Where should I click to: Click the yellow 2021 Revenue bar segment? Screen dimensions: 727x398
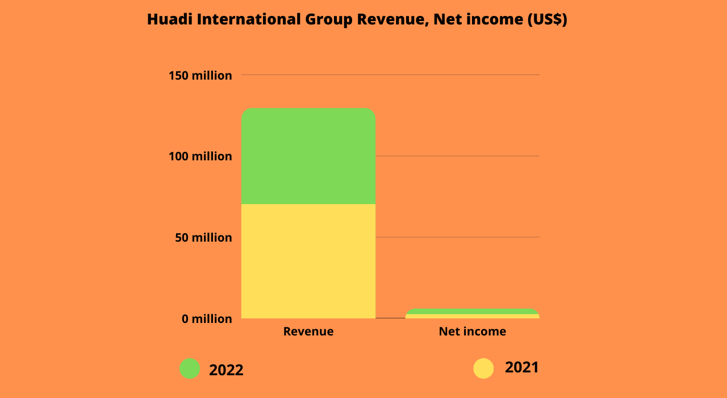click(308, 261)
